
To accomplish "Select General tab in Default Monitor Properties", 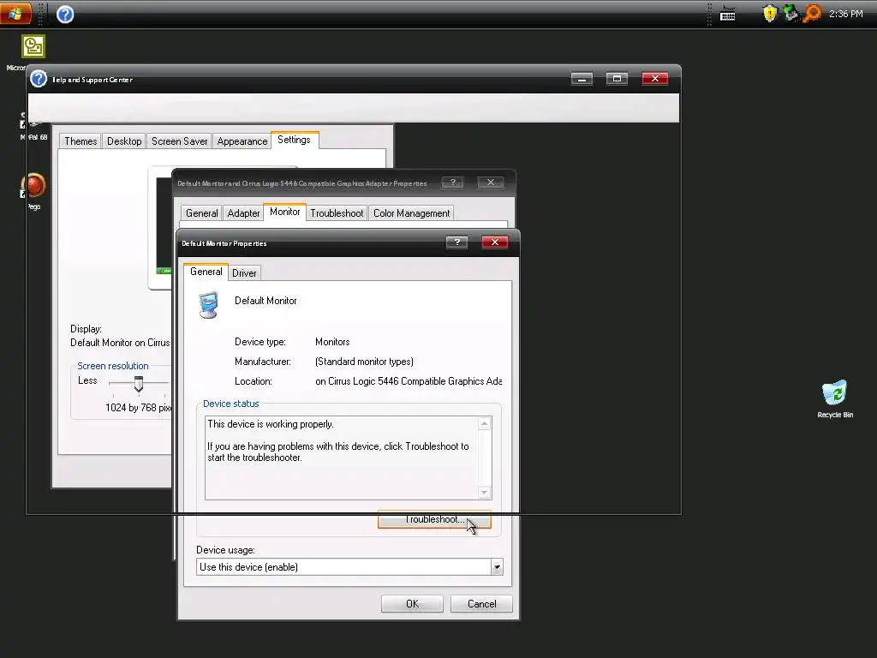I will [x=206, y=272].
